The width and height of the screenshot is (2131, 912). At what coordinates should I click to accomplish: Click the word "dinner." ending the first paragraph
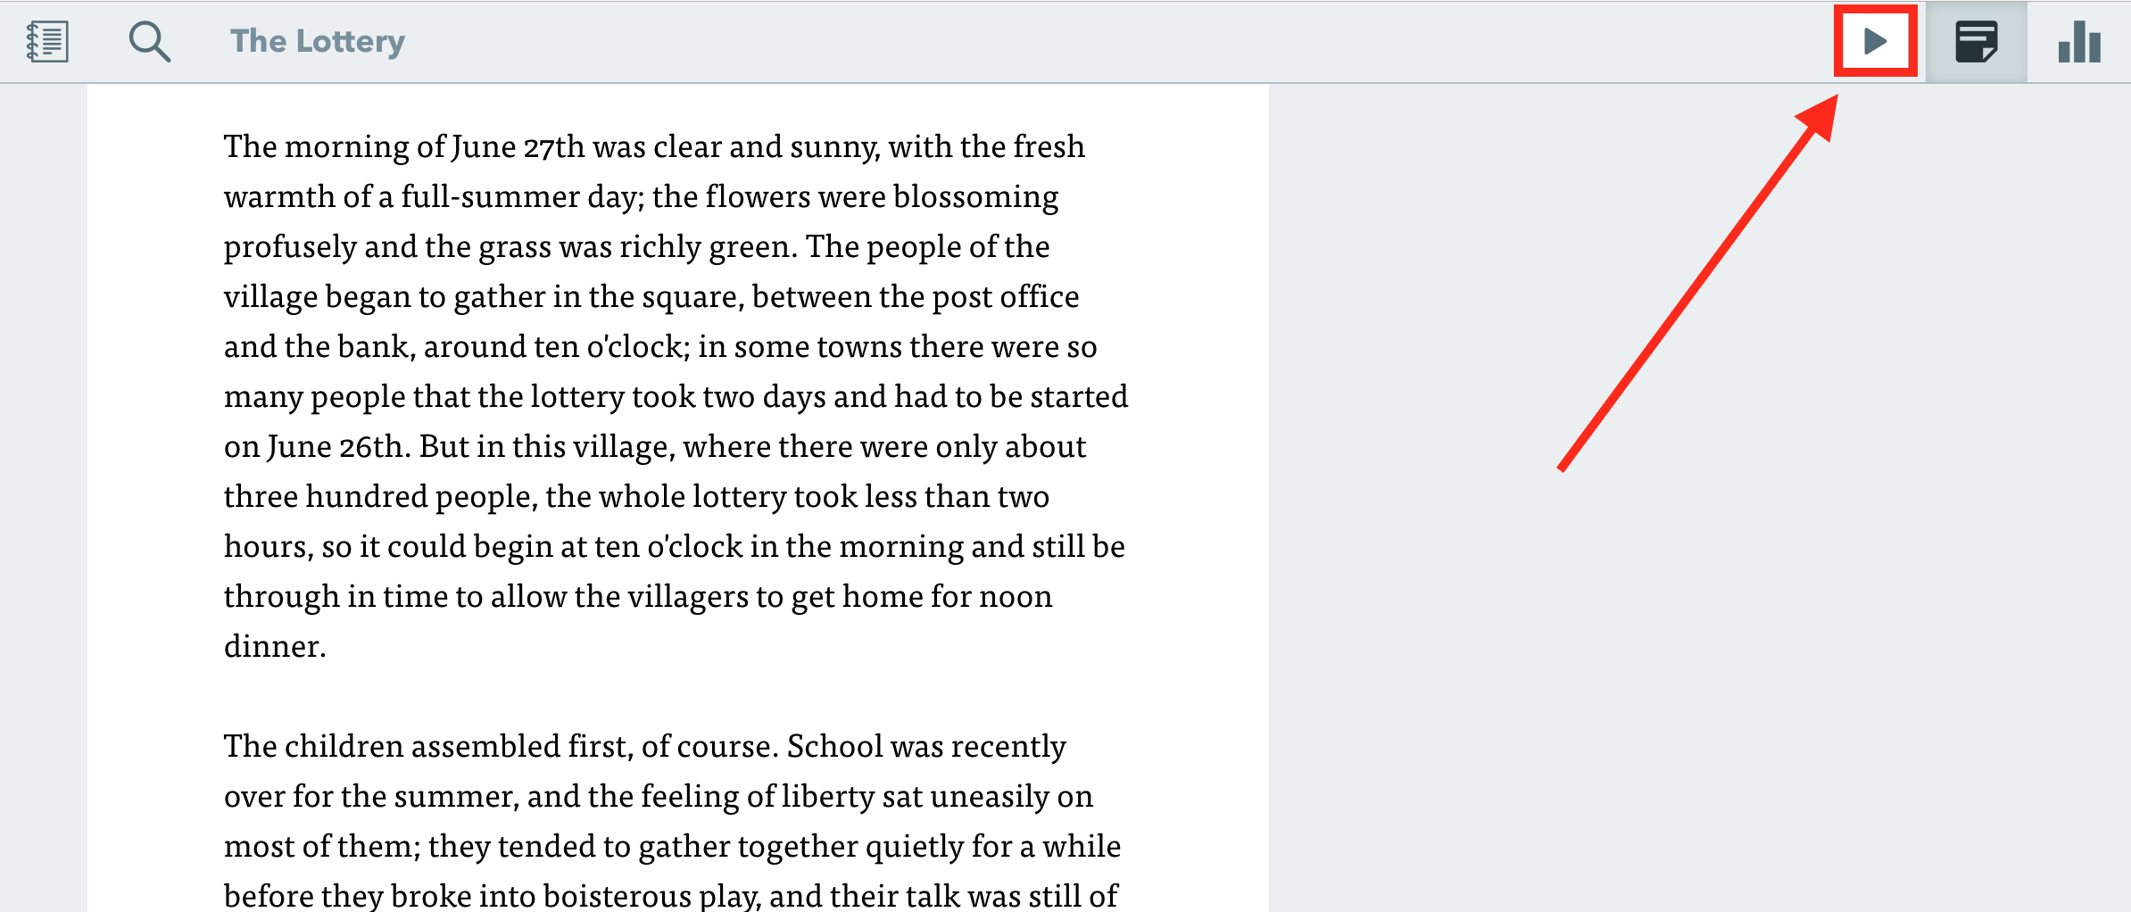(275, 646)
